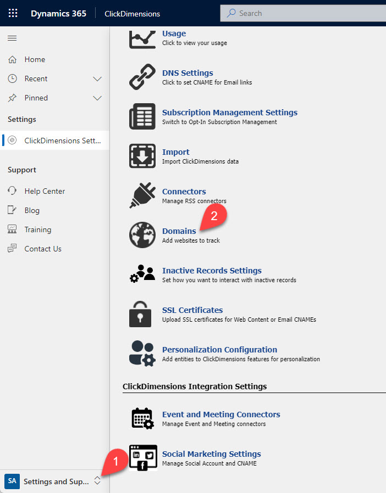Click the Contact Us chat icon
The width and height of the screenshot is (386, 493).
click(x=12, y=249)
